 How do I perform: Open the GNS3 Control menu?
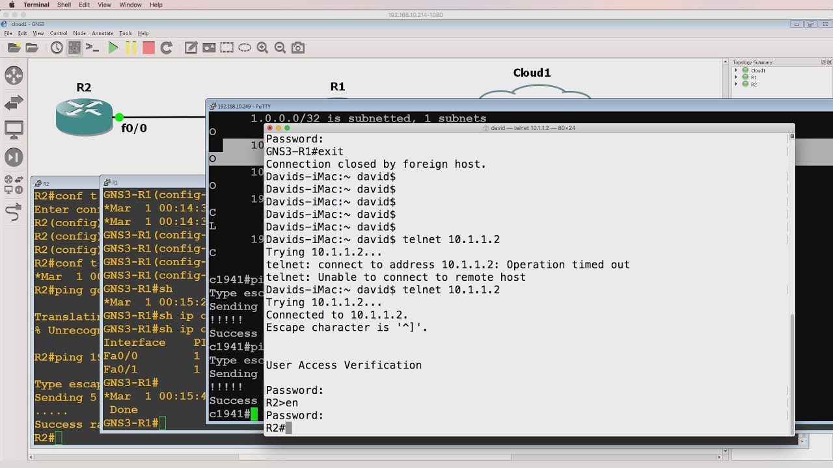[59, 33]
